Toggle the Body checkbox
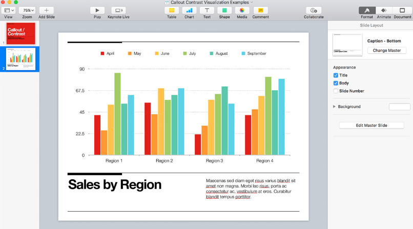This screenshot has width=413, height=229. tap(336, 83)
